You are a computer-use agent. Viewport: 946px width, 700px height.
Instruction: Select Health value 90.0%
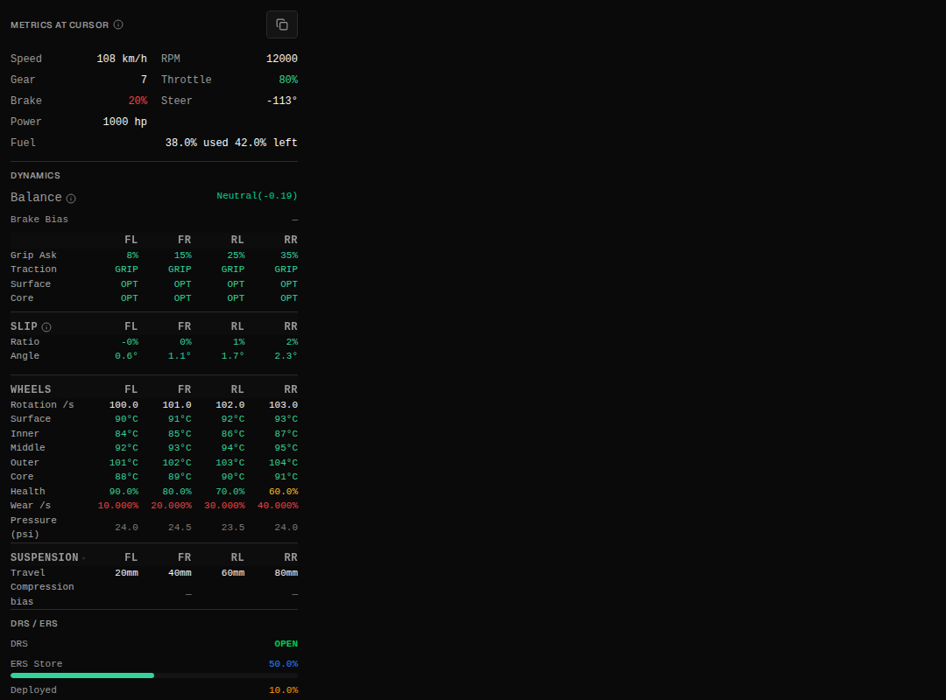click(124, 492)
